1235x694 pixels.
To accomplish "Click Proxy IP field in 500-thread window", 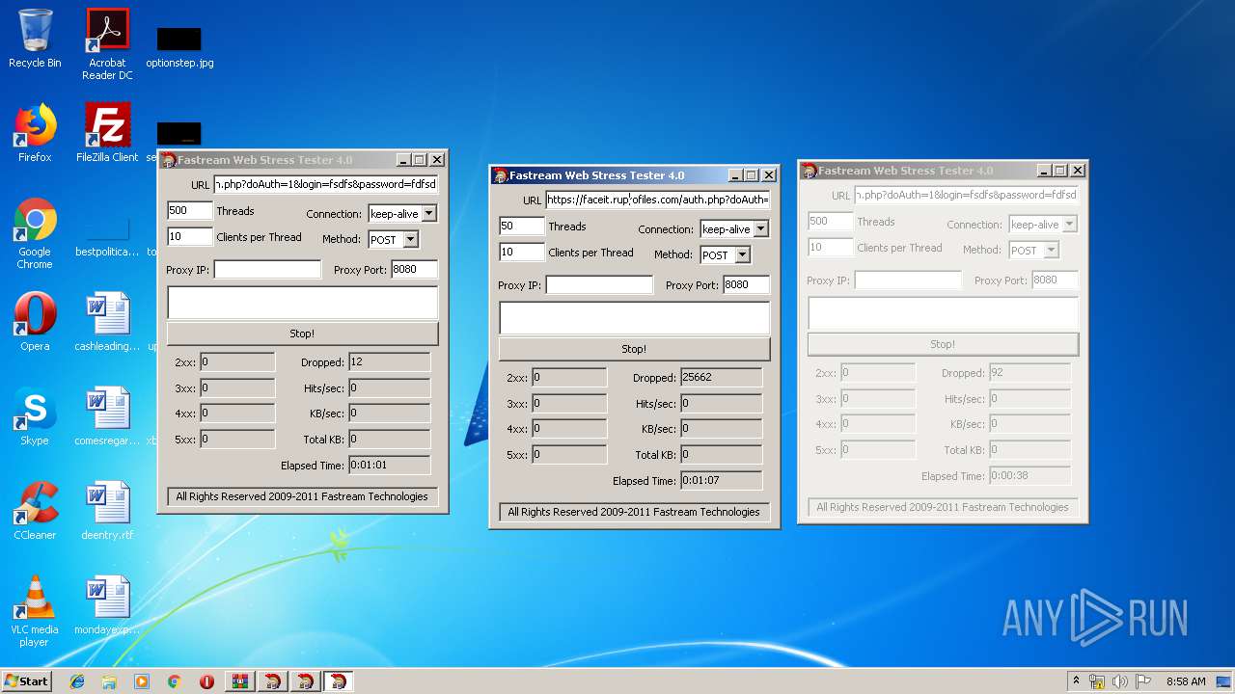I will [267, 270].
